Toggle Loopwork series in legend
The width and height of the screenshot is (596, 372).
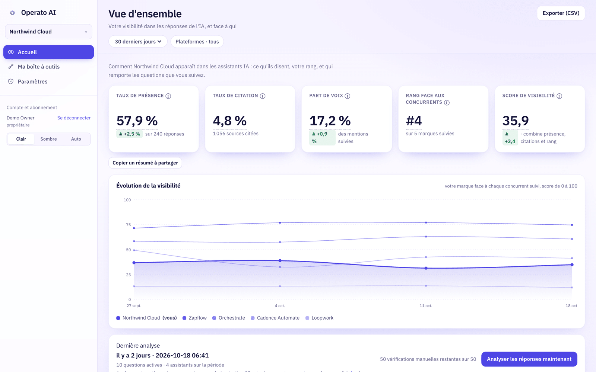click(x=319, y=318)
